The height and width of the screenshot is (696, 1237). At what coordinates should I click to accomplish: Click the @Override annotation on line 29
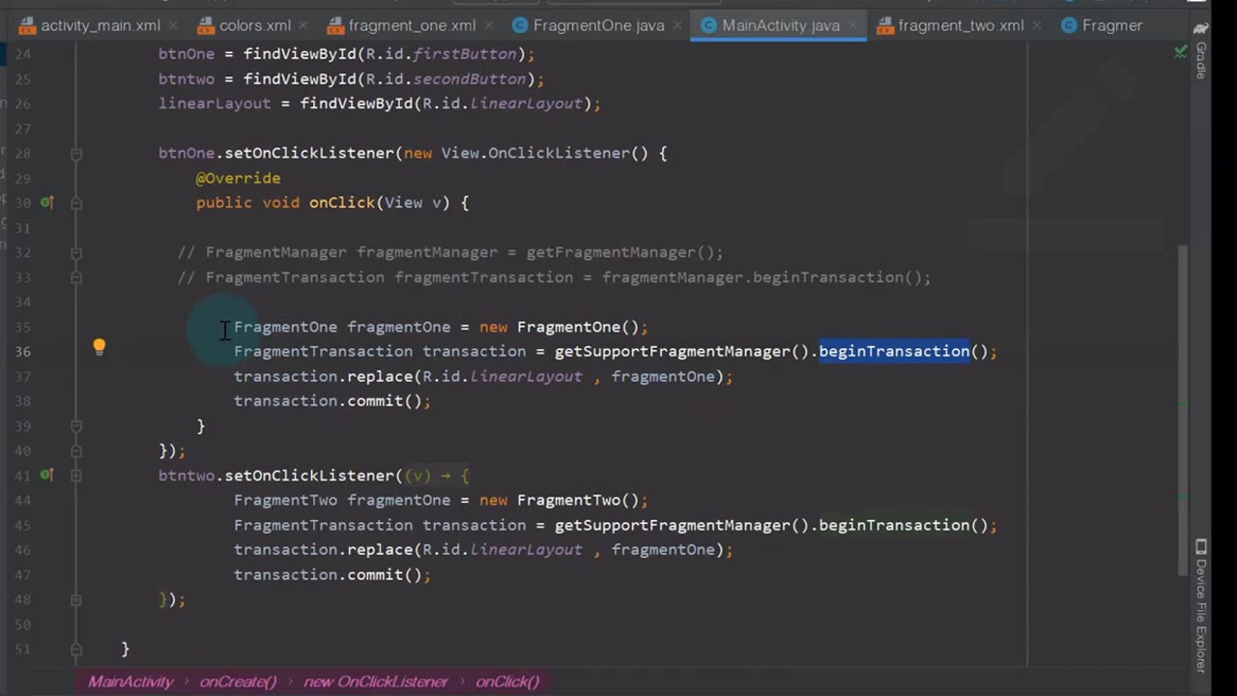pyautogui.click(x=238, y=178)
